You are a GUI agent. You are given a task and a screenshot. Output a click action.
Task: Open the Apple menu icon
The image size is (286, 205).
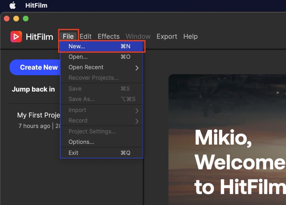pyautogui.click(x=13, y=5)
